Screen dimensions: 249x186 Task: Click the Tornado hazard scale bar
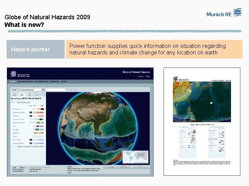pyautogui.click(x=38, y=130)
